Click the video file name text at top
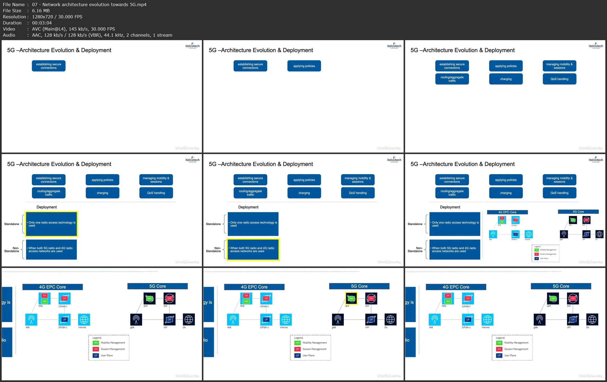The height and width of the screenshot is (382, 607). (89, 5)
